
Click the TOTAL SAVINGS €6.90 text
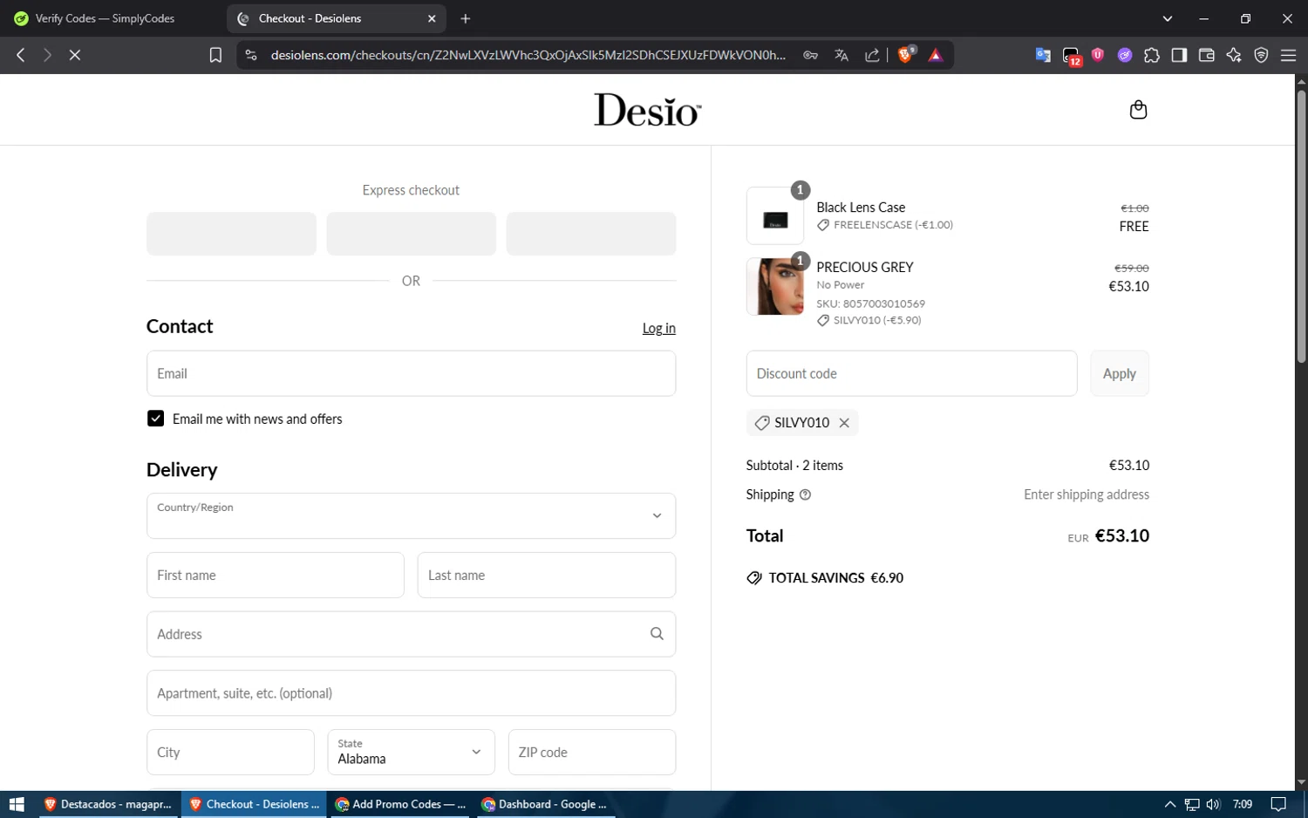[835, 578]
